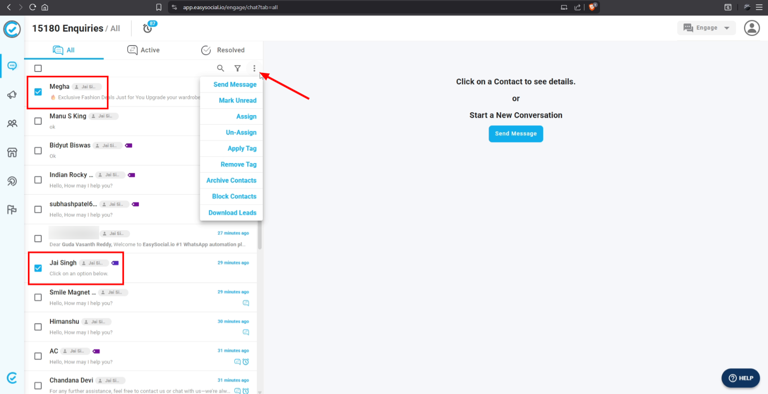Expand the Engage dropdown
Screen dimensions: 768x394
tap(706, 28)
